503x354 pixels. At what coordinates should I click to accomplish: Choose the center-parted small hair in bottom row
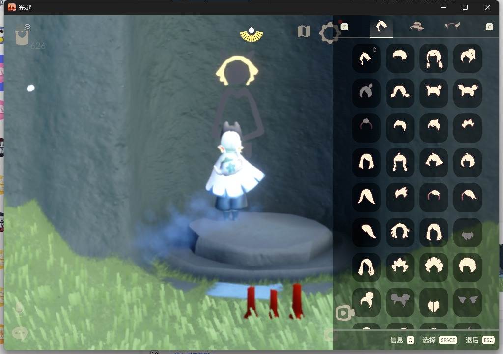[434, 302]
